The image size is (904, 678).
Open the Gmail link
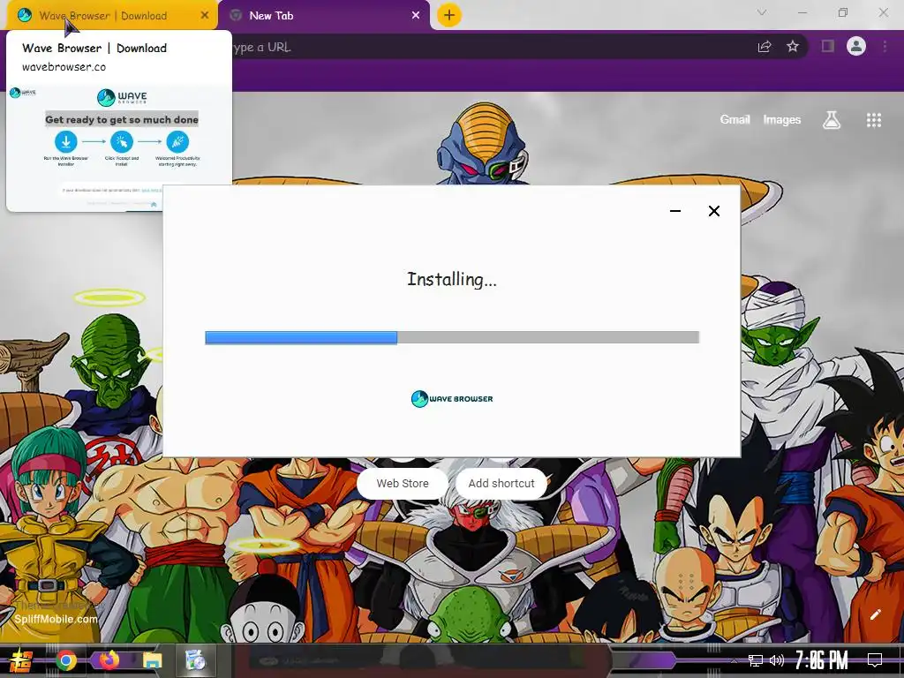click(x=735, y=119)
